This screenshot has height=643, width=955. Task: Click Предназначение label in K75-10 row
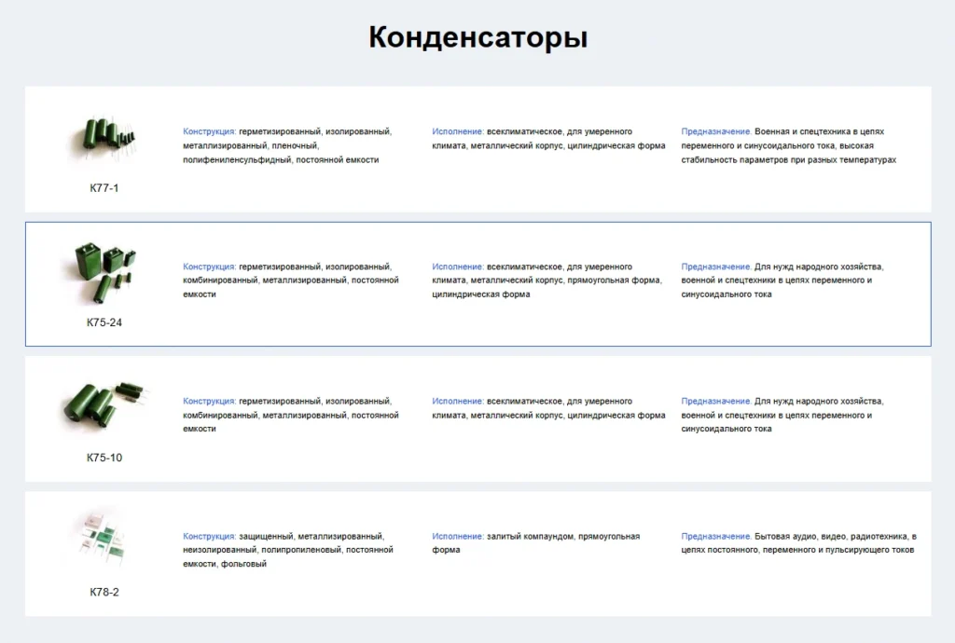[x=716, y=401]
